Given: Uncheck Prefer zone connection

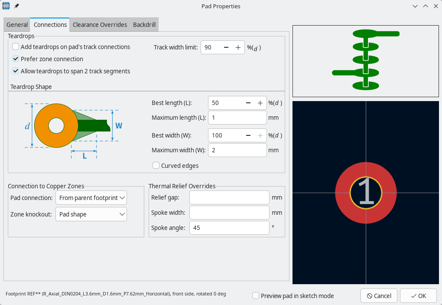Looking at the screenshot, I should pos(16,59).
